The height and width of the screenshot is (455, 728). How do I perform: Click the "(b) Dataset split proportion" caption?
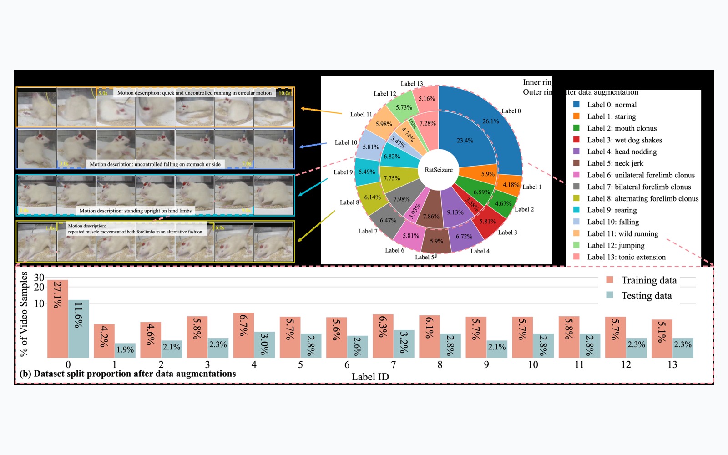click(128, 374)
